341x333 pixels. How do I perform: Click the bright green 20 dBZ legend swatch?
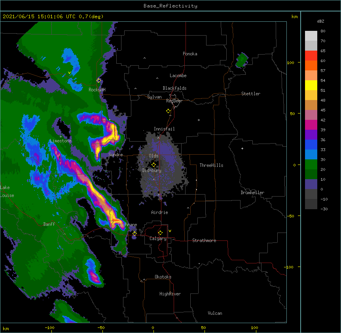point(311,165)
